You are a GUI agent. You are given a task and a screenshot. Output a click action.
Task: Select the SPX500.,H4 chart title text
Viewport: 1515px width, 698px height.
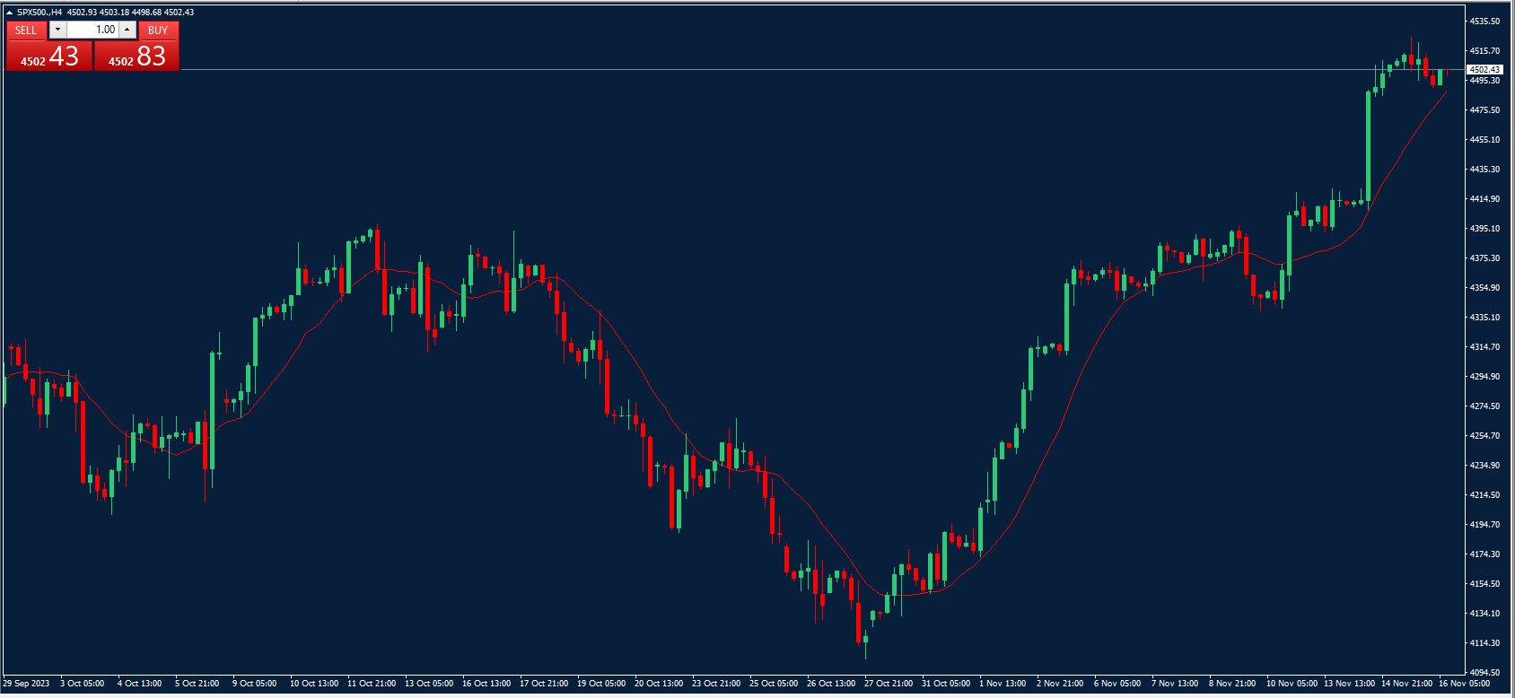[39, 13]
